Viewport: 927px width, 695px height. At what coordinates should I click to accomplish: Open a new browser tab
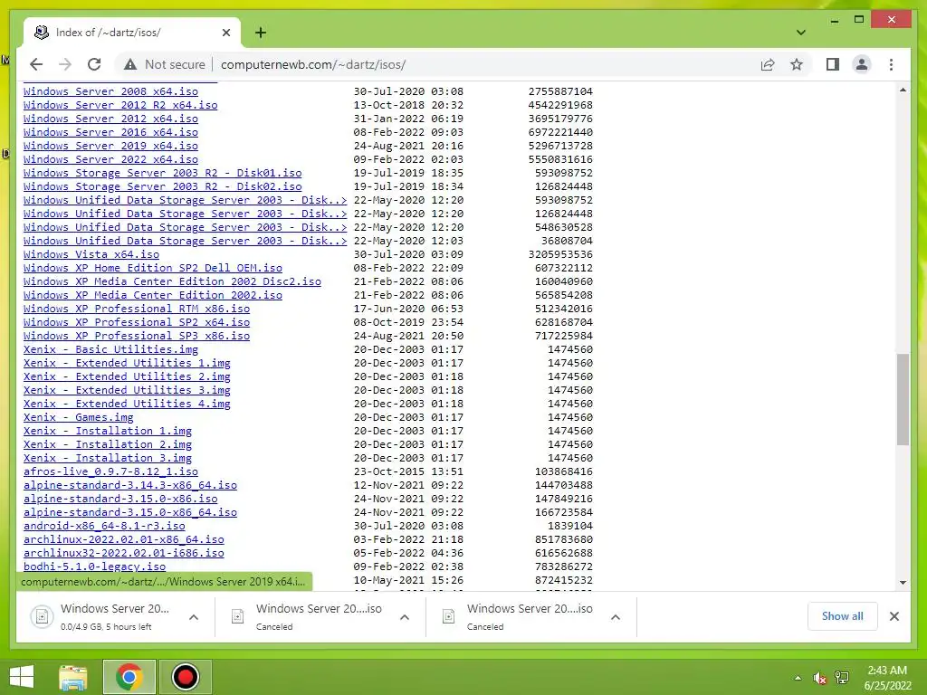(x=261, y=33)
